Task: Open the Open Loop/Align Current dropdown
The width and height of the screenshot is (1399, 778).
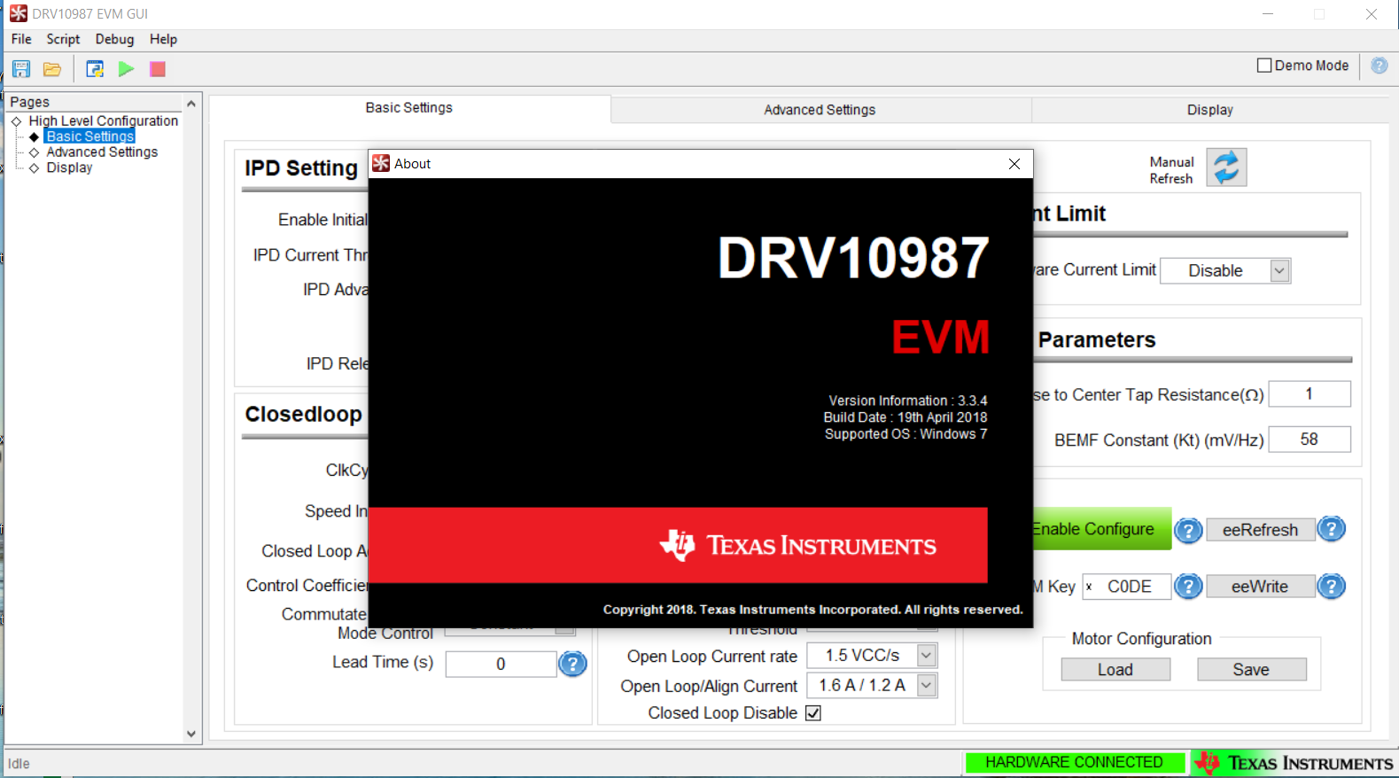Action: [926, 686]
